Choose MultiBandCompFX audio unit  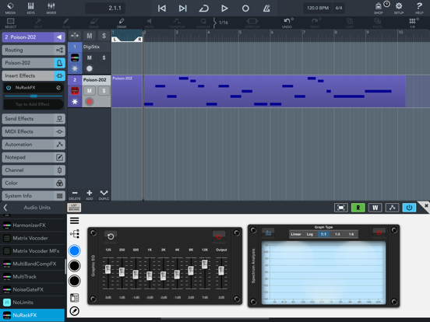click(33, 264)
